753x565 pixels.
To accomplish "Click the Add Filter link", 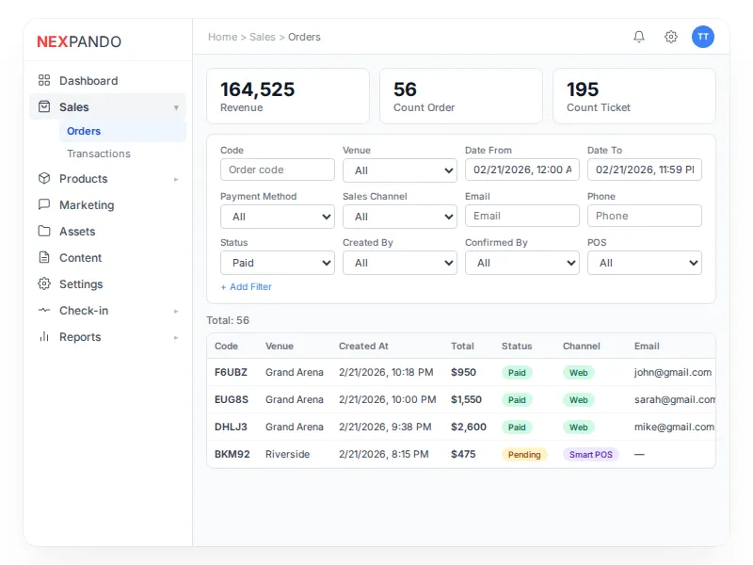I will pyautogui.click(x=246, y=287).
